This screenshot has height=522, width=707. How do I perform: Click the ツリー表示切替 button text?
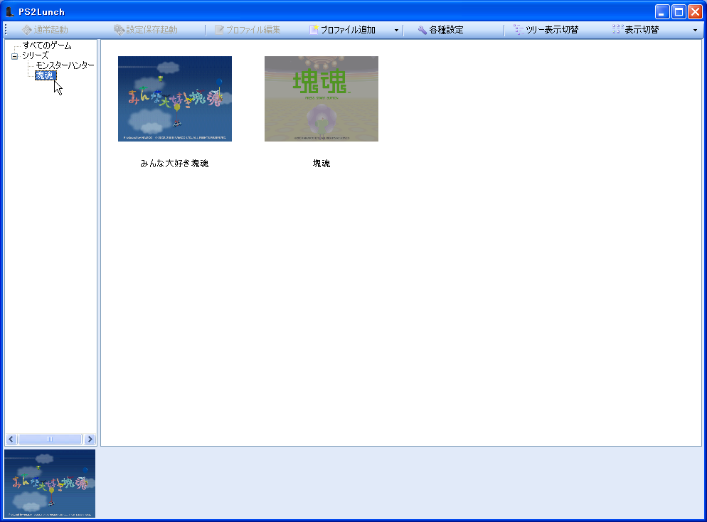pyautogui.click(x=552, y=30)
